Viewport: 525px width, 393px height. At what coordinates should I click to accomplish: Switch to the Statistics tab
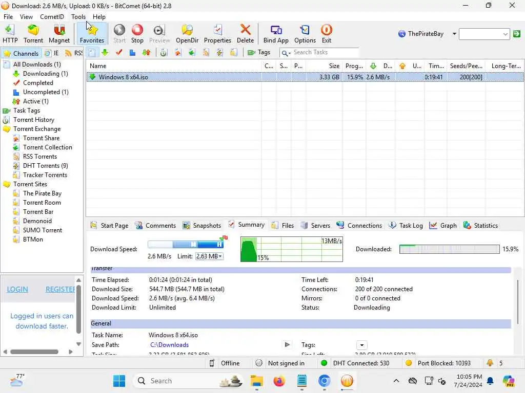(480, 226)
